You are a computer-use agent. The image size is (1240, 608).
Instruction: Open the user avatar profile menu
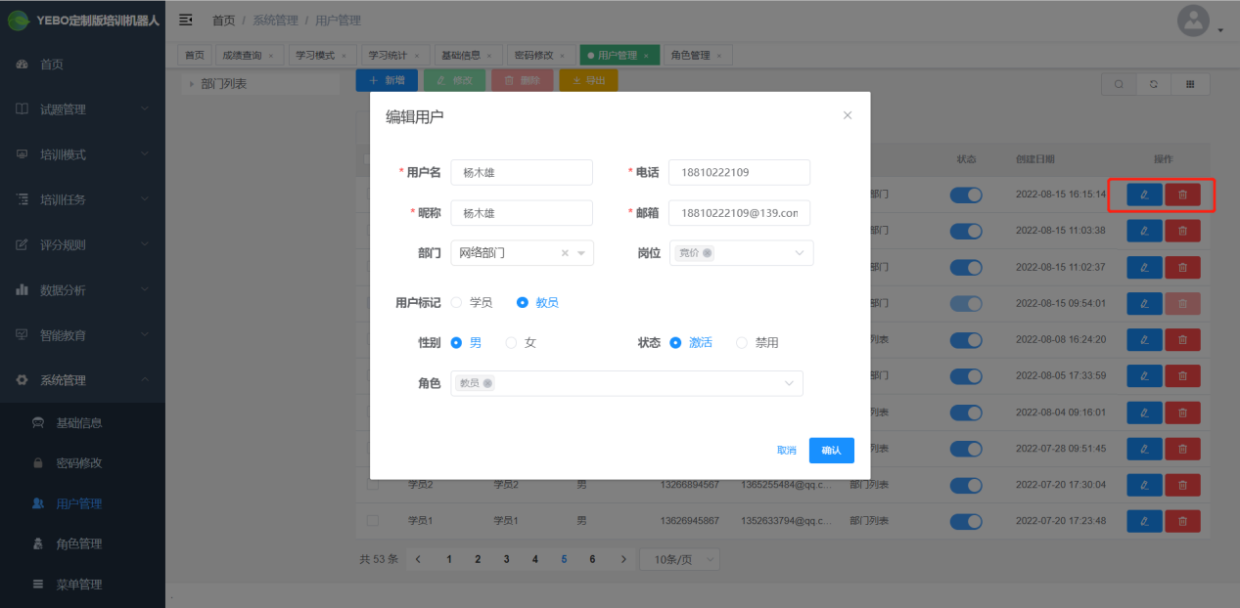point(1194,21)
